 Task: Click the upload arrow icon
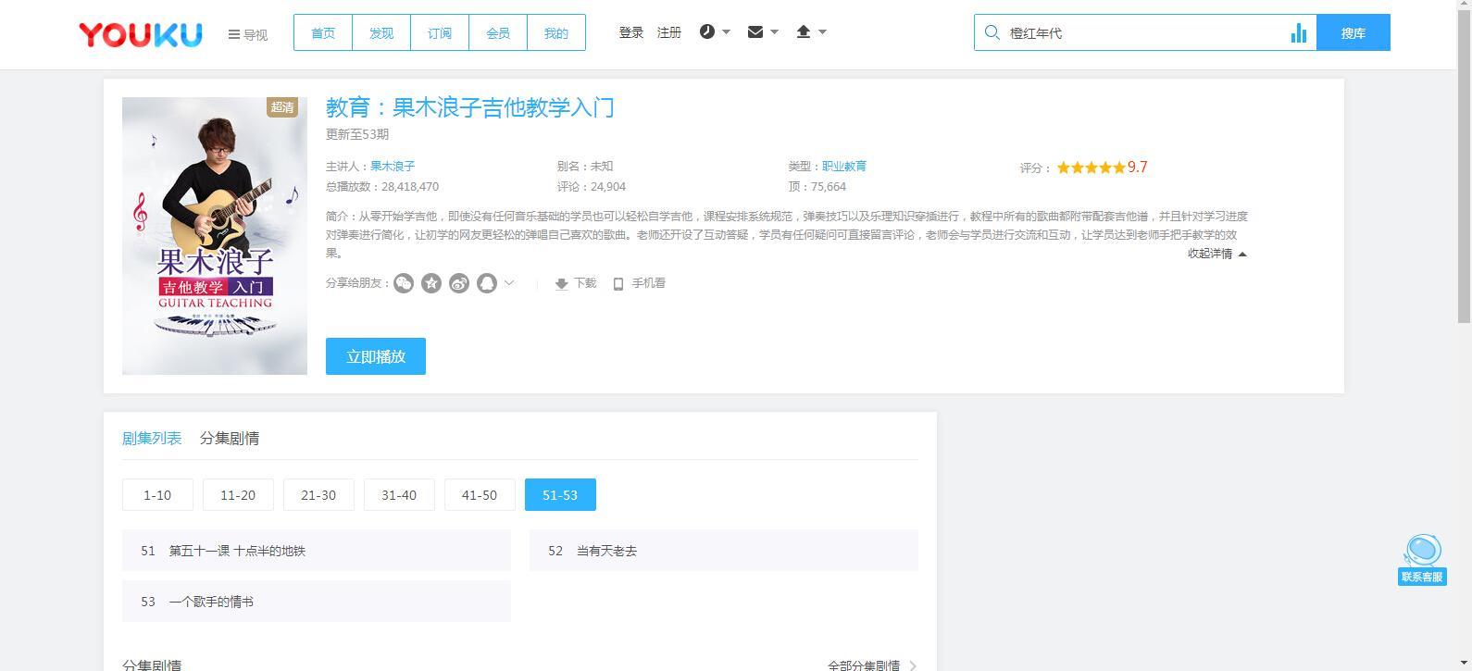coord(804,32)
